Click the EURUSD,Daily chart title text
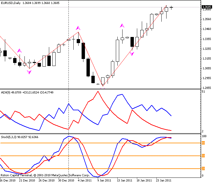The image size is (213, 183). 11,3
